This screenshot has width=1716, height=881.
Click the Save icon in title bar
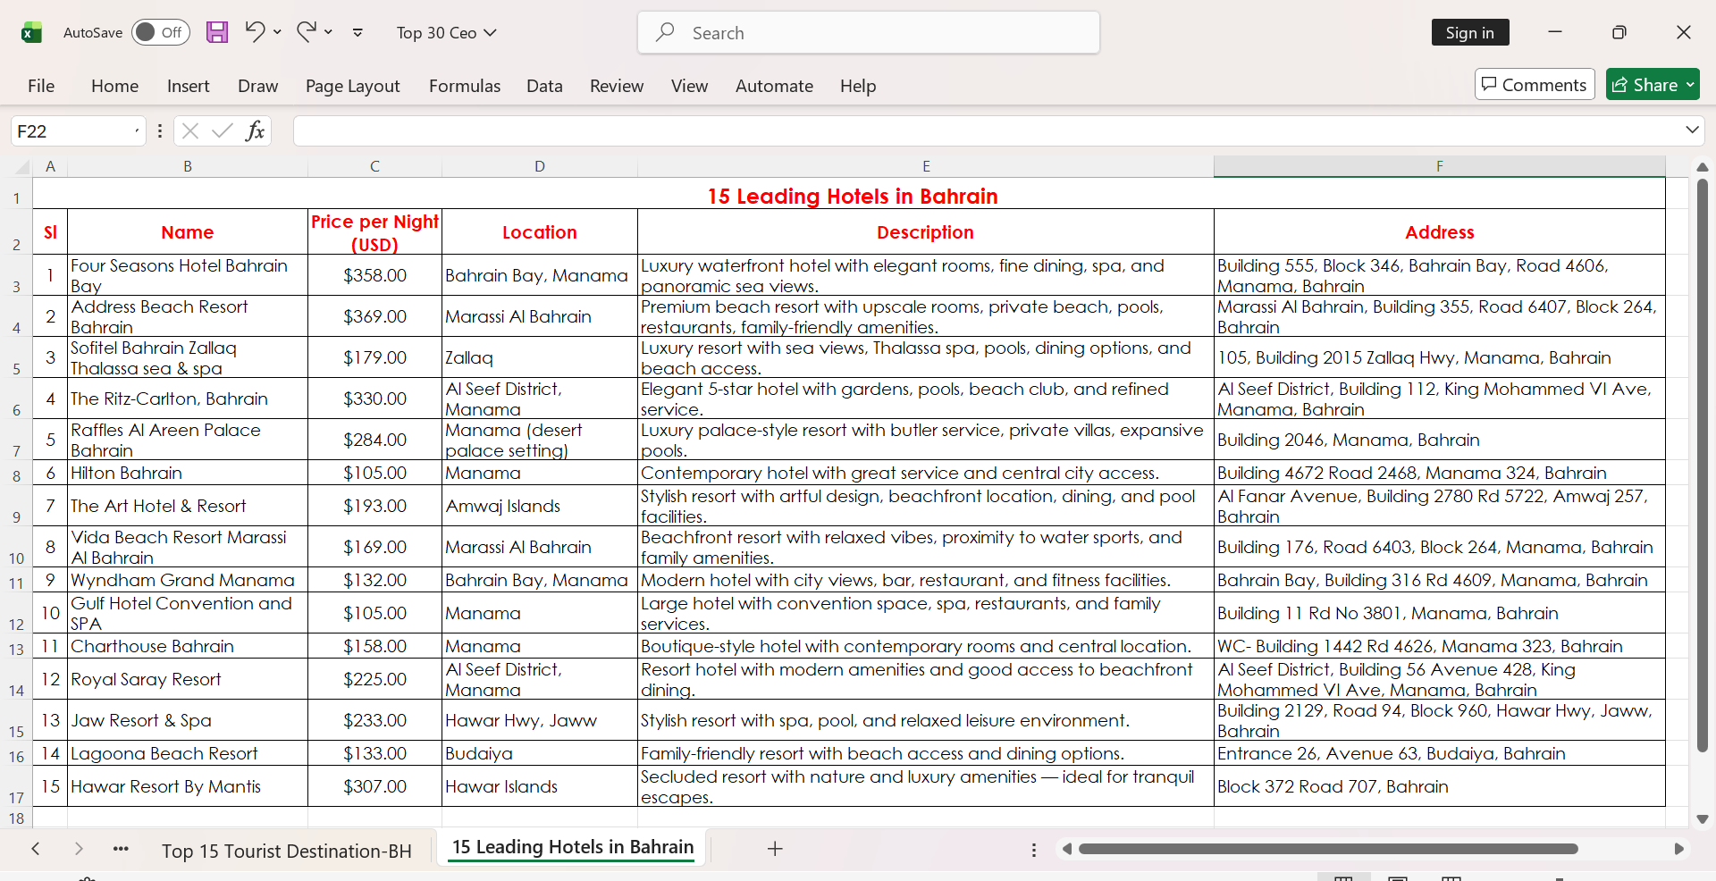(217, 33)
